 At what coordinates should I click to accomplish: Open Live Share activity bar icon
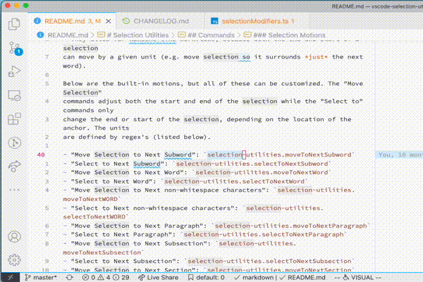pos(14,166)
